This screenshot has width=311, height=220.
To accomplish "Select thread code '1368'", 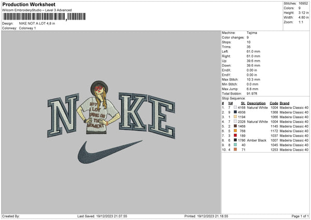I will point(274,112).
